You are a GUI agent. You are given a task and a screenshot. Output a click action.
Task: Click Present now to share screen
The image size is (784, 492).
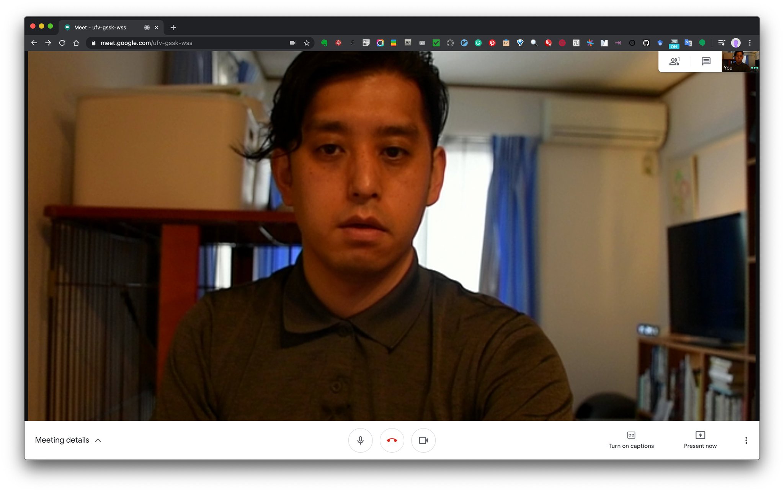coord(700,440)
